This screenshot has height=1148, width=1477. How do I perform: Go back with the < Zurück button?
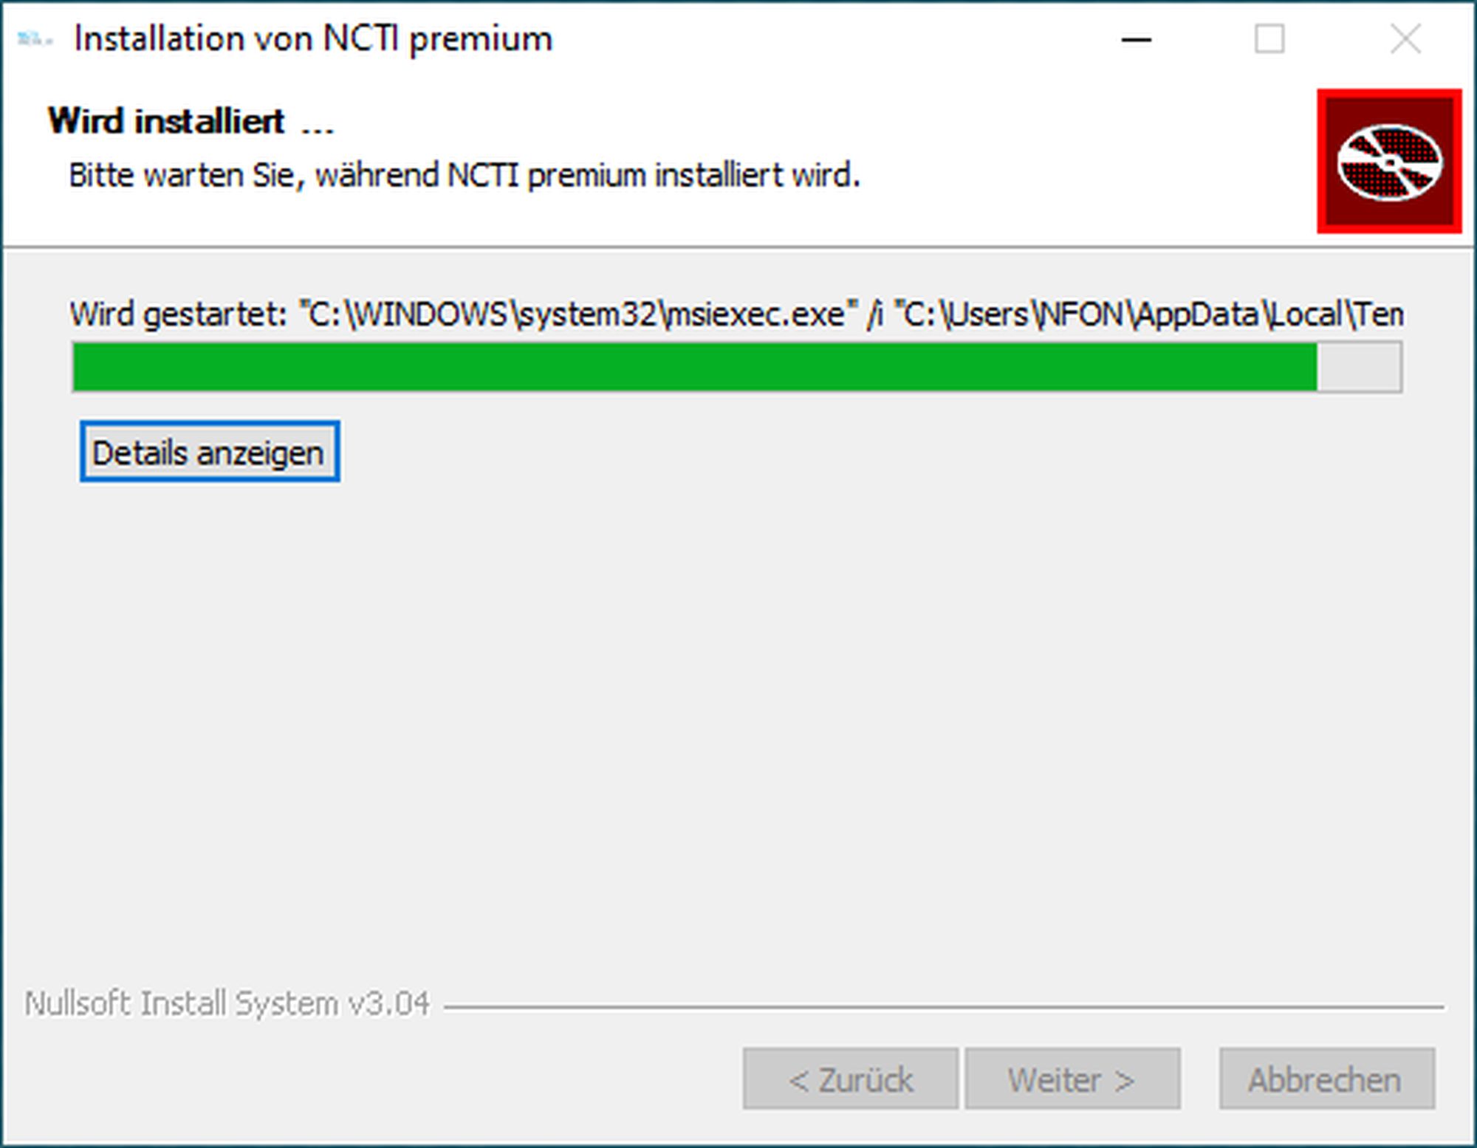pos(850,1079)
